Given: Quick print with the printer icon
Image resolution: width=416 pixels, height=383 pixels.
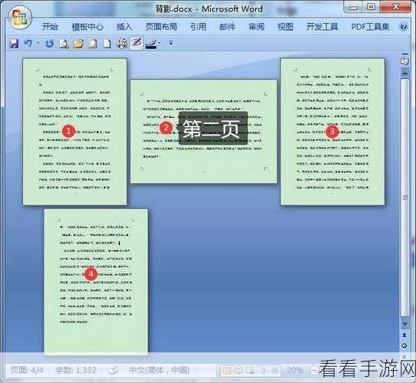Looking at the screenshot, I should (122, 44).
